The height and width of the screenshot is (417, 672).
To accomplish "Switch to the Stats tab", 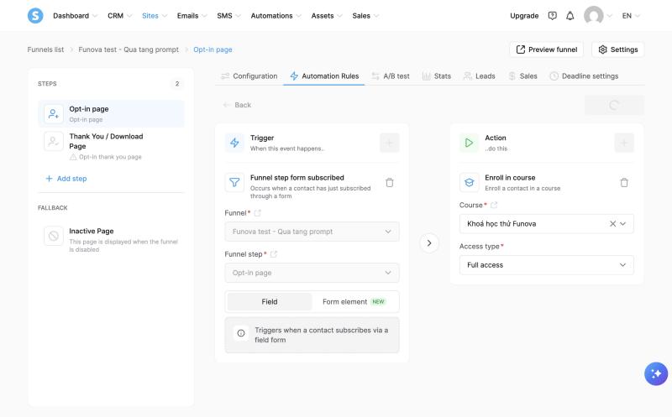I will click(437, 76).
